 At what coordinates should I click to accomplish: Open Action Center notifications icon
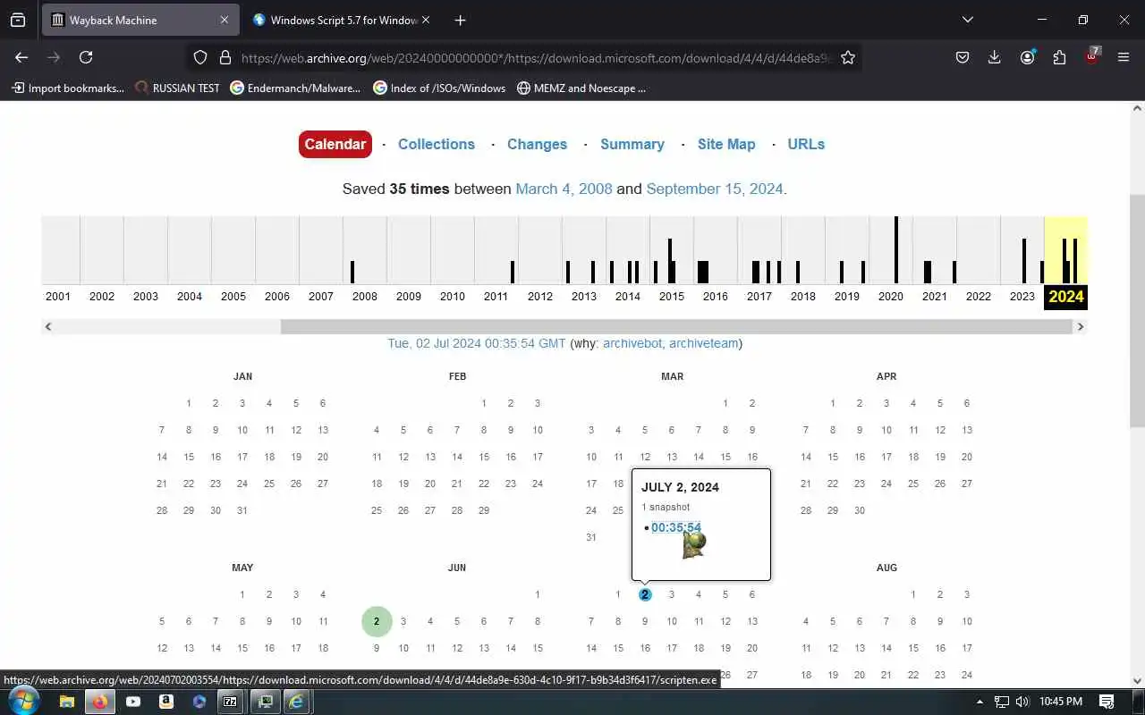[x=1107, y=702]
